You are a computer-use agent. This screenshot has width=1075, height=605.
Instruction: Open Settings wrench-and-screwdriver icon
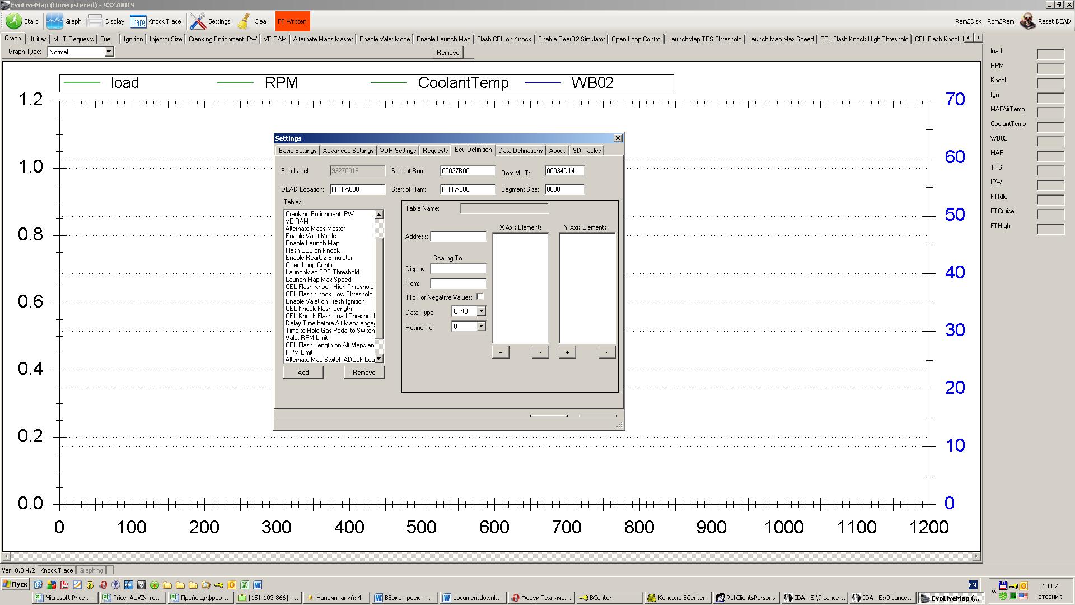click(x=198, y=21)
